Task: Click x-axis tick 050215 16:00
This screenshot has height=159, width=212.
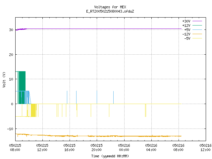Action: 70,148
